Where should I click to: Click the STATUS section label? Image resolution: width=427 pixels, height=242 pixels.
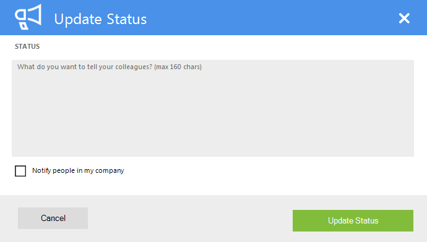27,46
